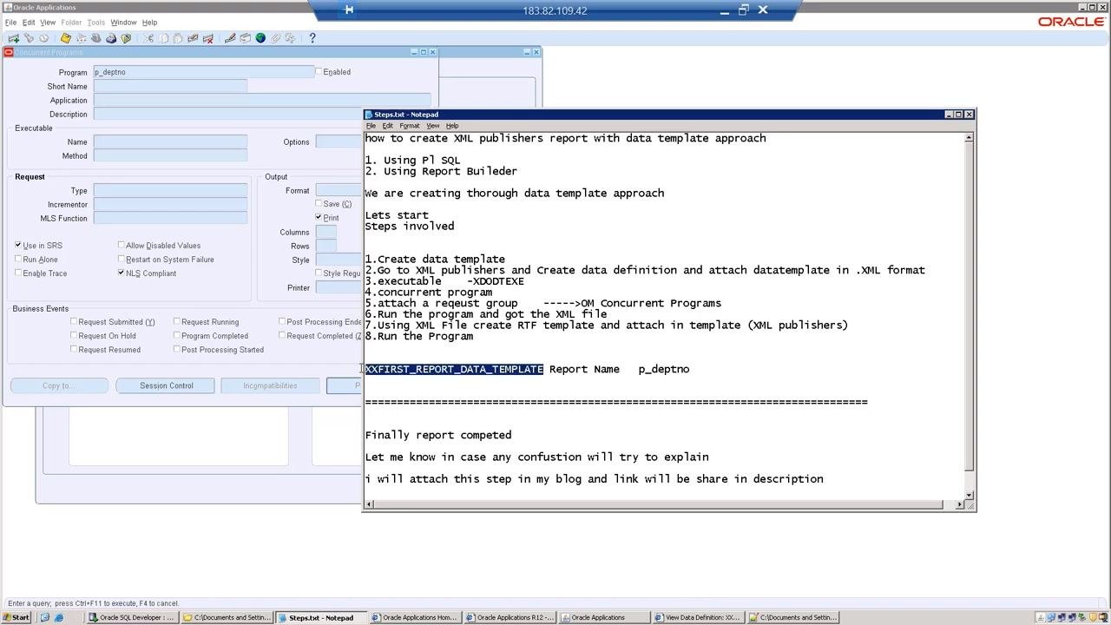
Task: Uncheck the NLS Compliant checkbox
Action: click(121, 273)
